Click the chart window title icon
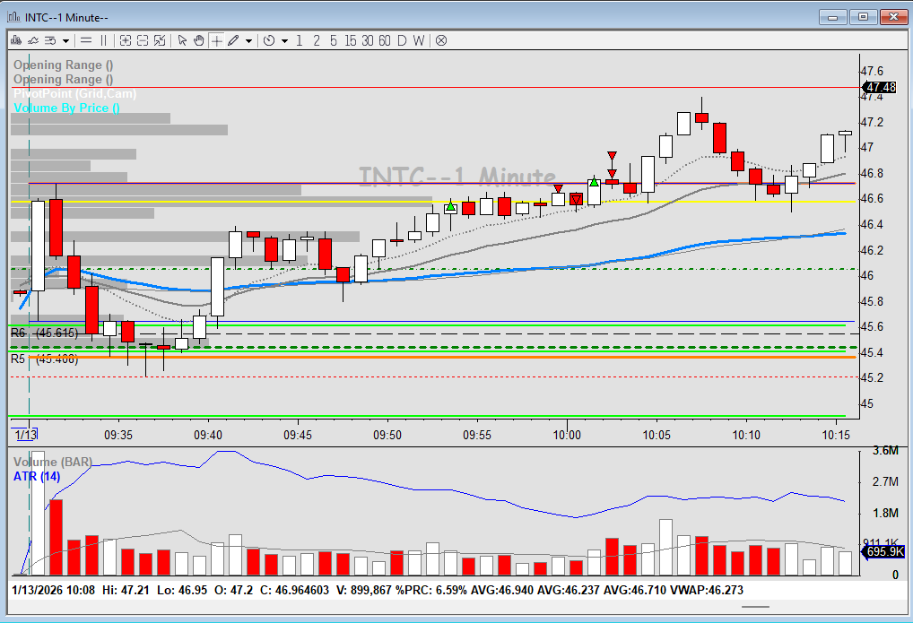Screen dimensions: 913x623 [x=13, y=17]
